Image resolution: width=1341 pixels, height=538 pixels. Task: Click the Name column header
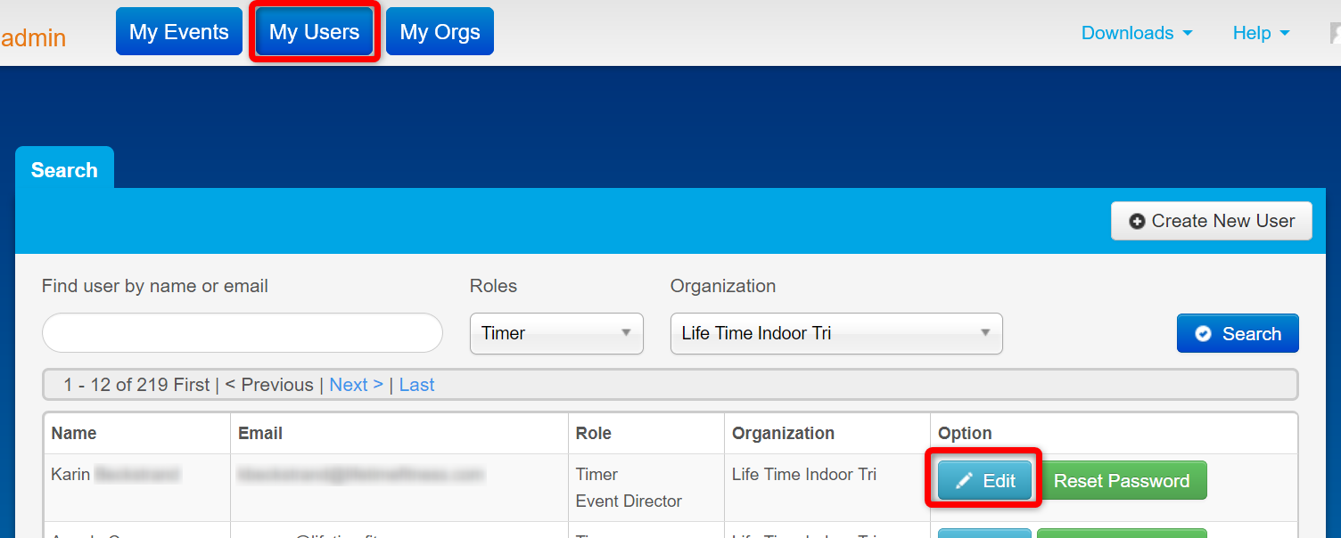pyautogui.click(x=74, y=434)
